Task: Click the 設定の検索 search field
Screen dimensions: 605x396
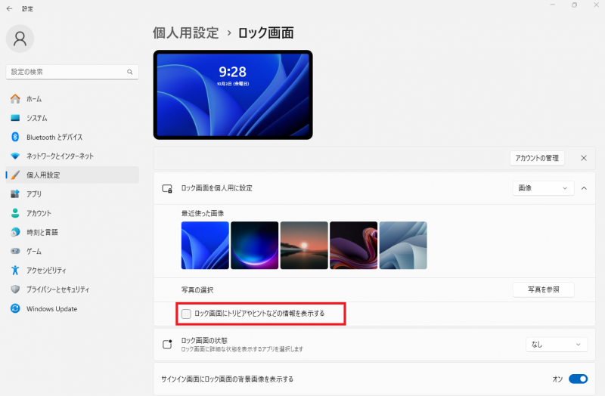Action: [x=68, y=72]
